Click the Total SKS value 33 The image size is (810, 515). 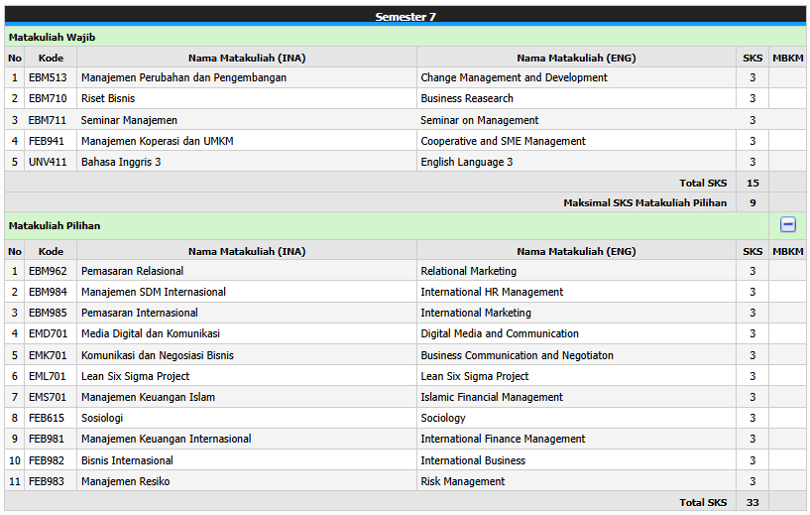[752, 502]
